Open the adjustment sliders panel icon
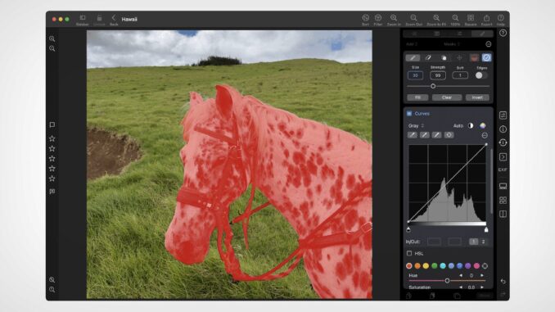The width and height of the screenshot is (555, 312). (503, 115)
